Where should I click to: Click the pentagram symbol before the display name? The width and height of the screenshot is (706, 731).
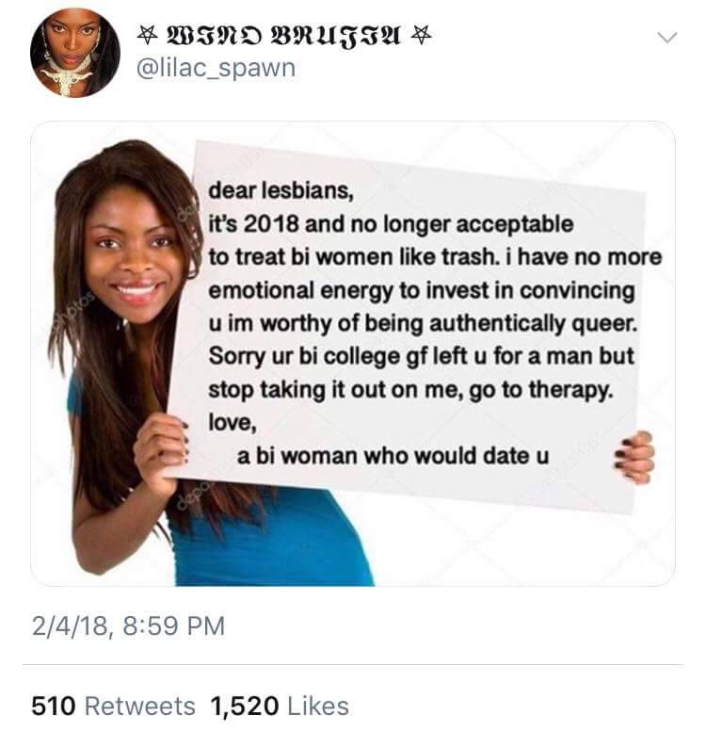click(144, 37)
